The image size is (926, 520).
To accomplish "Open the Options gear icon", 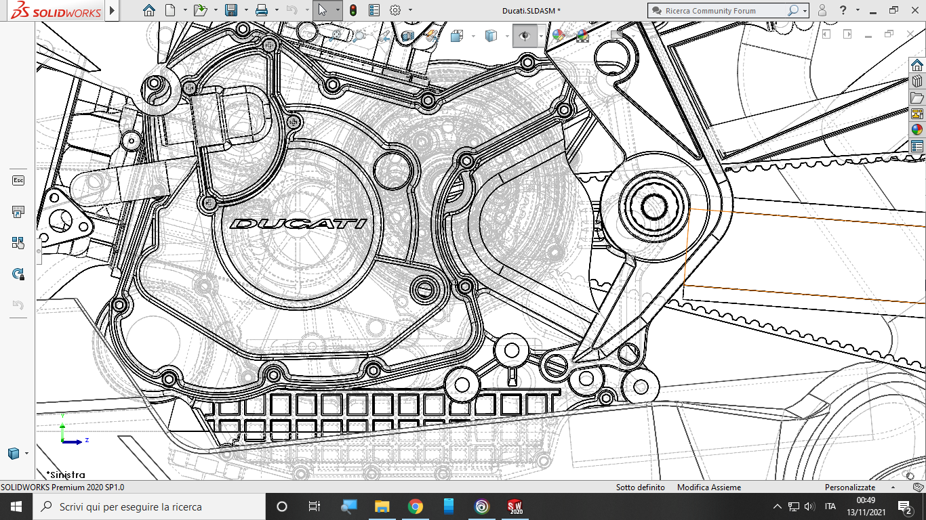I will tap(395, 10).
